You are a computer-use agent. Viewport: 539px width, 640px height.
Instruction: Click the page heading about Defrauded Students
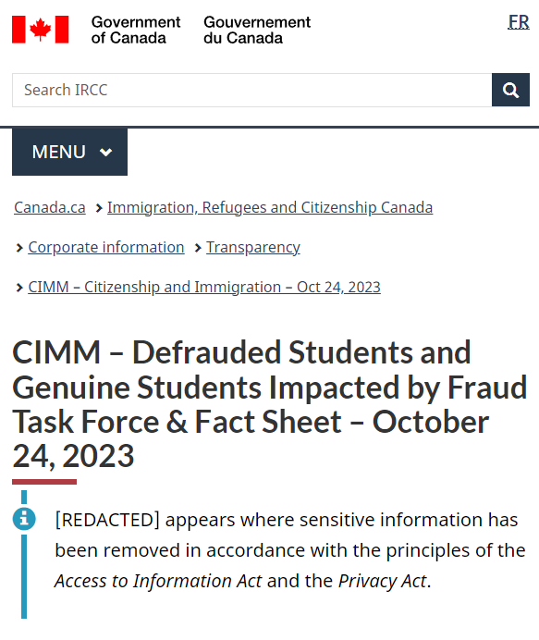pyautogui.click(x=269, y=404)
